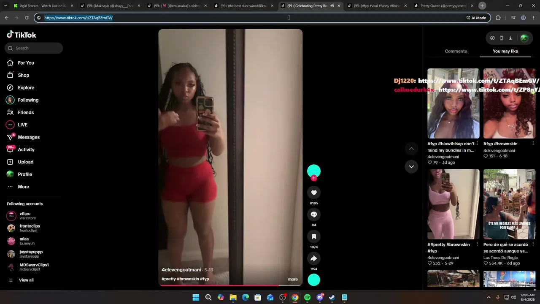Switch to the Comments tab
The image size is (540, 304).
click(x=456, y=51)
